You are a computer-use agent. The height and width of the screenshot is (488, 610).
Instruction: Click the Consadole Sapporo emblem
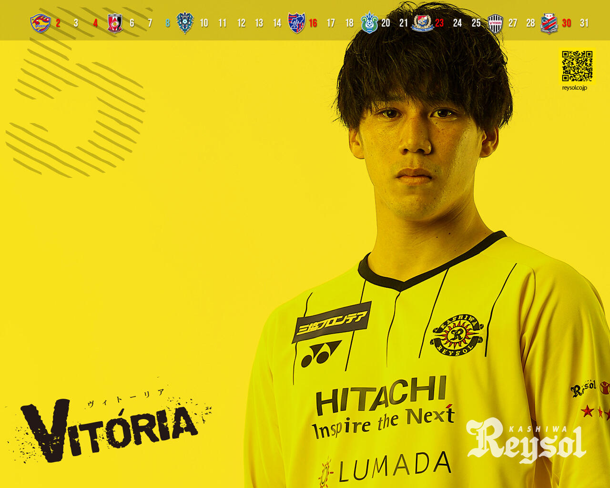[549, 23]
